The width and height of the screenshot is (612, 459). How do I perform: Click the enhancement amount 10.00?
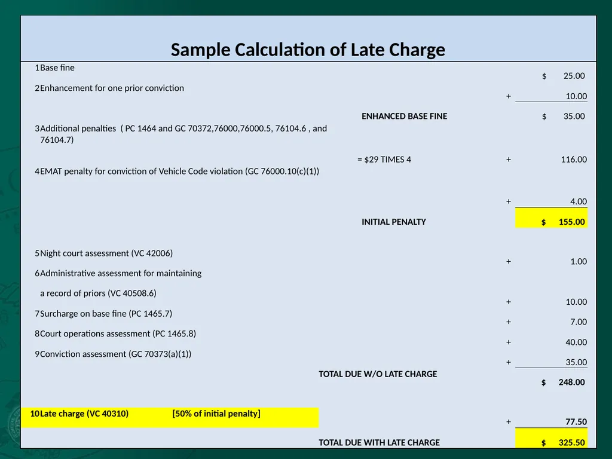click(x=576, y=96)
